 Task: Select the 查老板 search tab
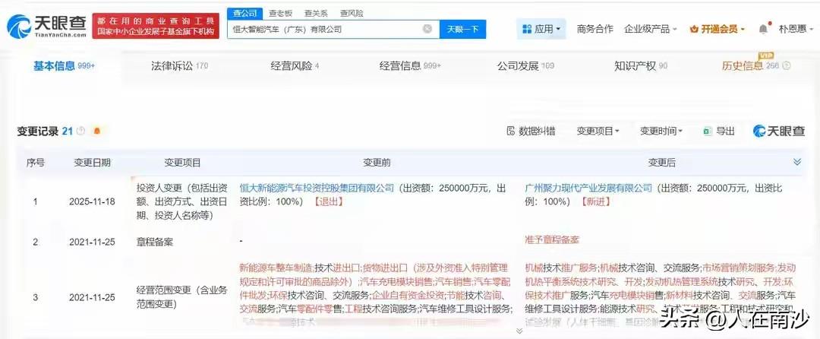coord(280,13)
